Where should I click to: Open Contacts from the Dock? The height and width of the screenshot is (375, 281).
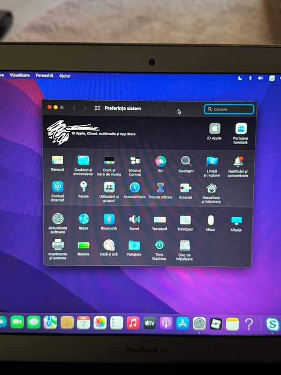click(x=67, y=322)
